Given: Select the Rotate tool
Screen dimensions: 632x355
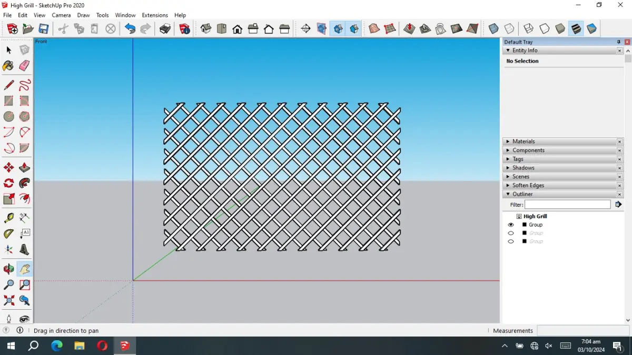Looking at the screenshot, I should pyautogui.click(x=8, y=183).
